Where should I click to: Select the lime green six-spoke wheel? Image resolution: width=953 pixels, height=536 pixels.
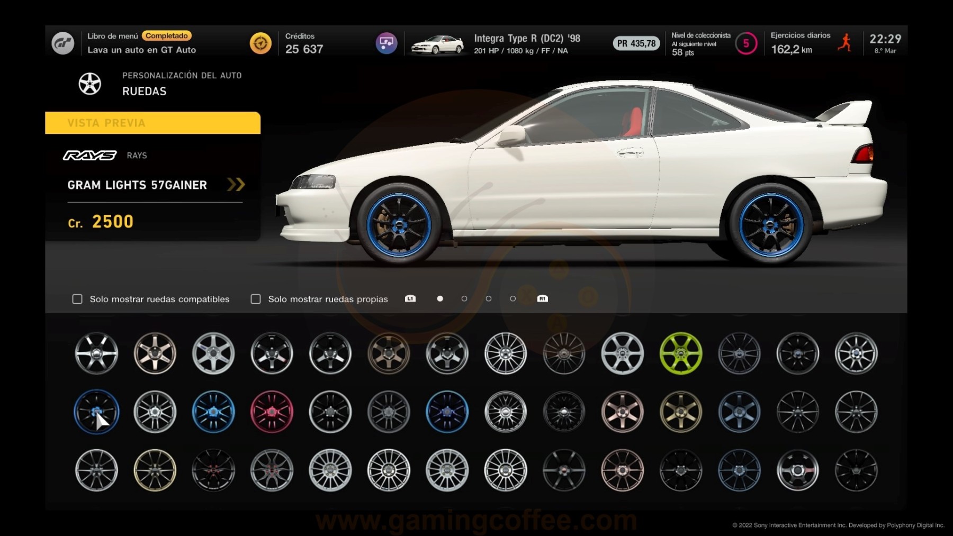coord(681,353)
